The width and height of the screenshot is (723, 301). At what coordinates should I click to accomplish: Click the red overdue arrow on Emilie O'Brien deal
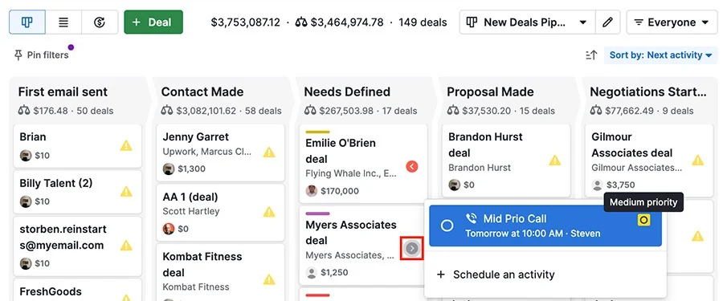412,166
